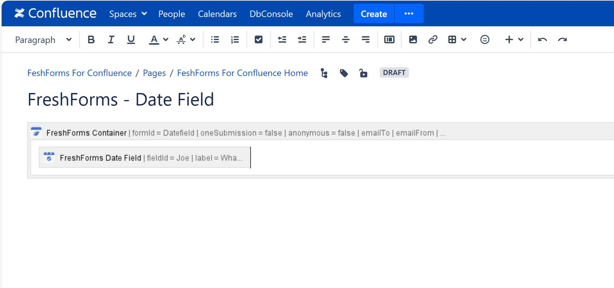The height and width of the screenshot is (288, 614).
Task: Open the Spaces menu
Action: [x=128, y=14]
